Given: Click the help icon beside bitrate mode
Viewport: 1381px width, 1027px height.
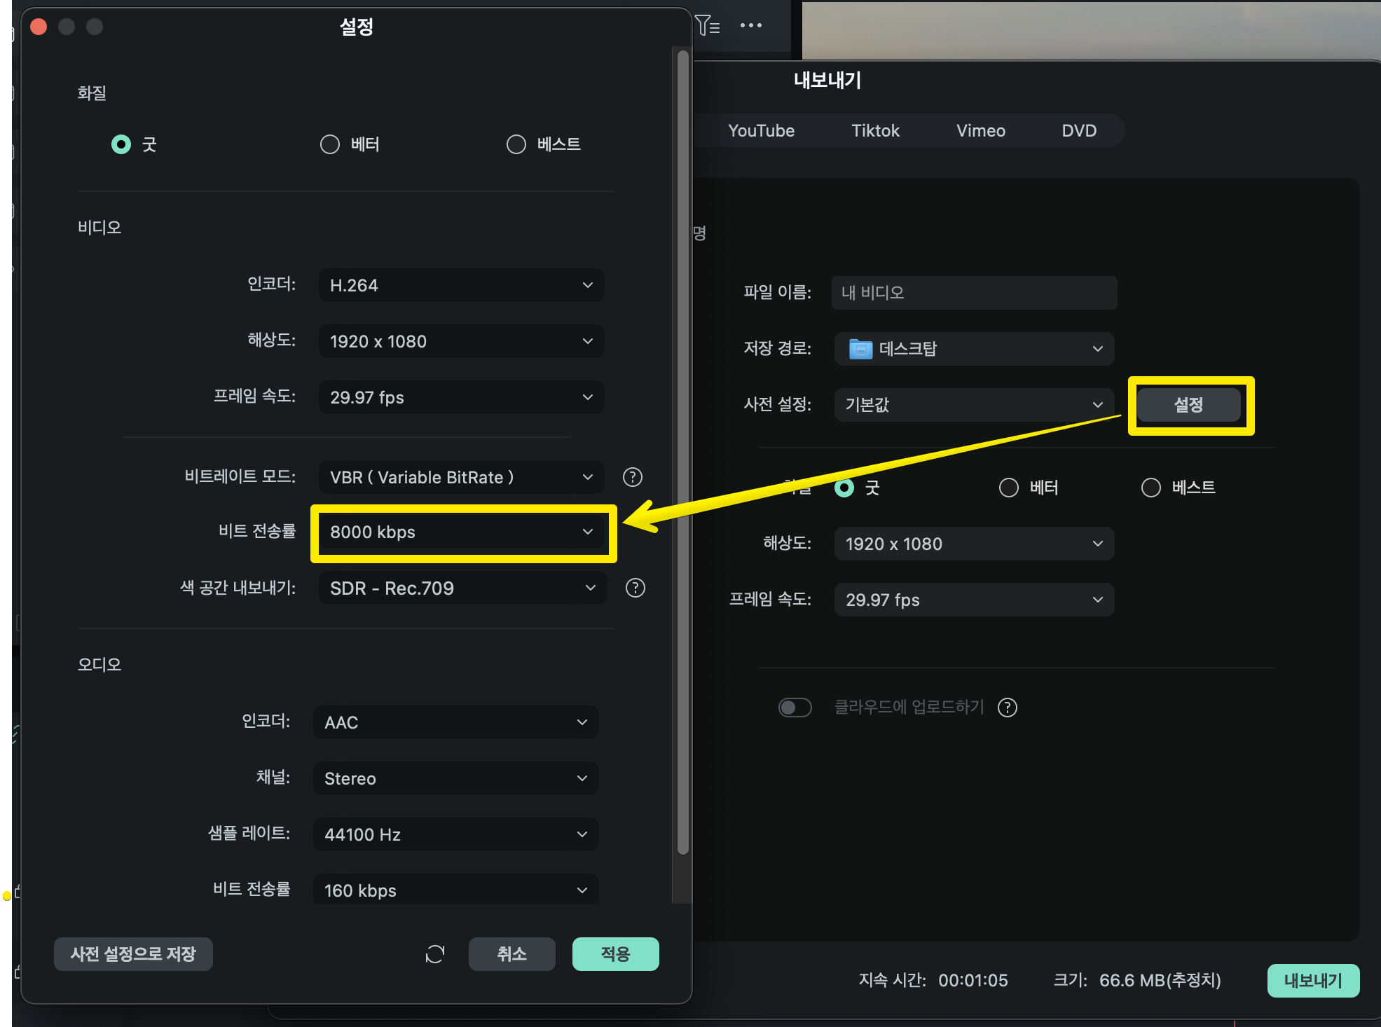Looking at the screenshot, I should [632, 477].
